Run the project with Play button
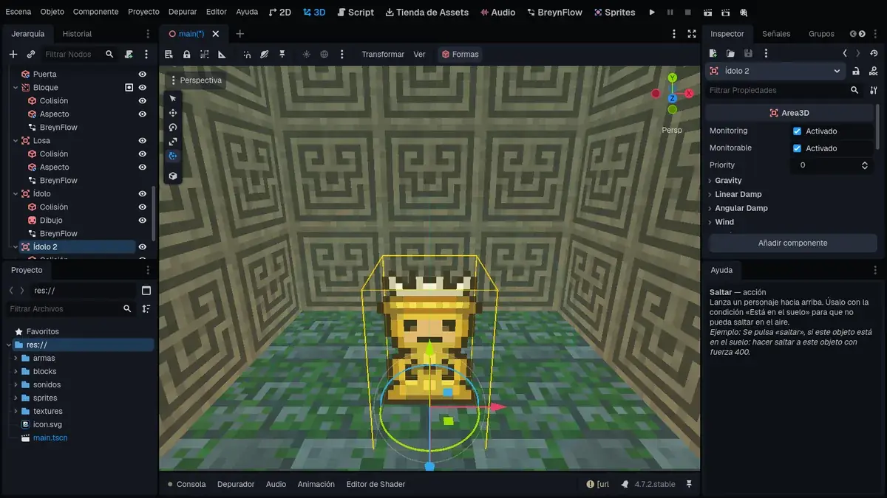Viewport: 887px width, 498px height. tap(652, 13)
